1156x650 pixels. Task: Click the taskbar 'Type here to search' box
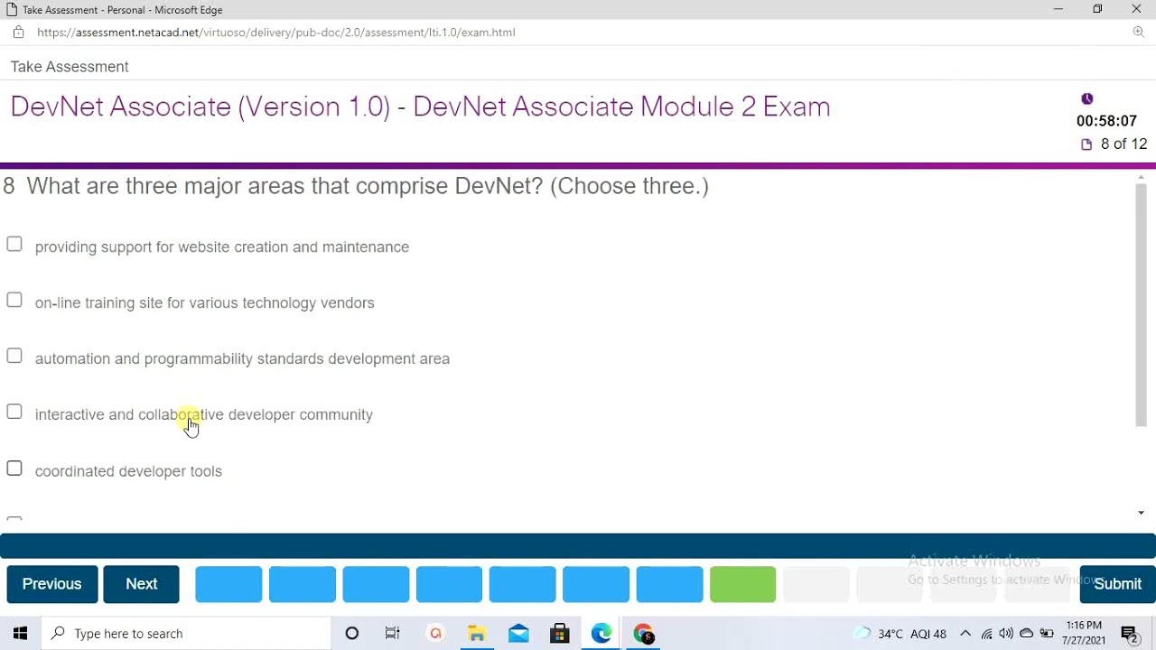[186, 634]
